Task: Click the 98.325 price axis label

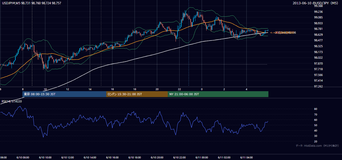Action: [x=318, y=46]
